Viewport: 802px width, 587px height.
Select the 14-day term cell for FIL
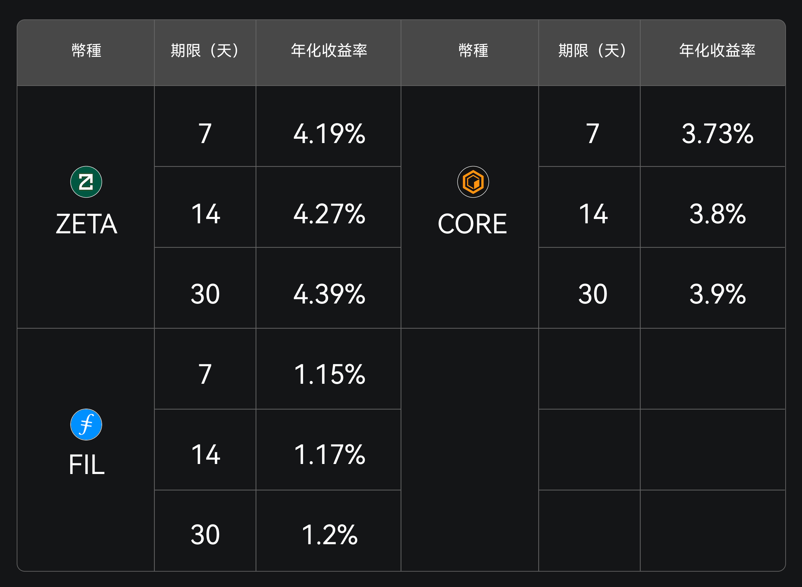[x=205, y=455]
